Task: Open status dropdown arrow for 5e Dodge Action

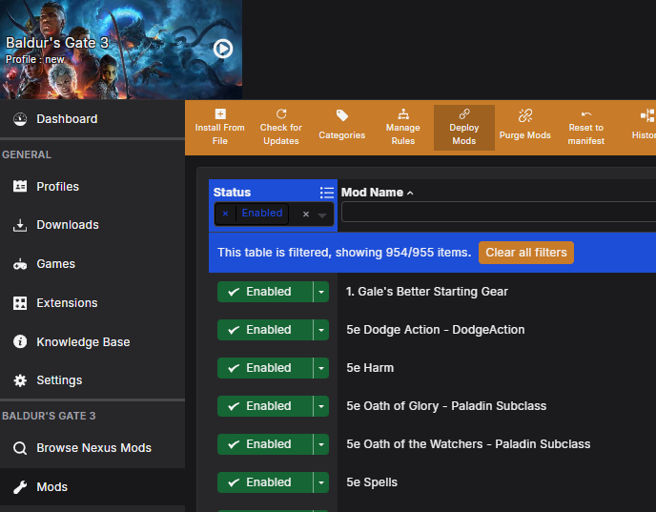Action: click(321, 330)
